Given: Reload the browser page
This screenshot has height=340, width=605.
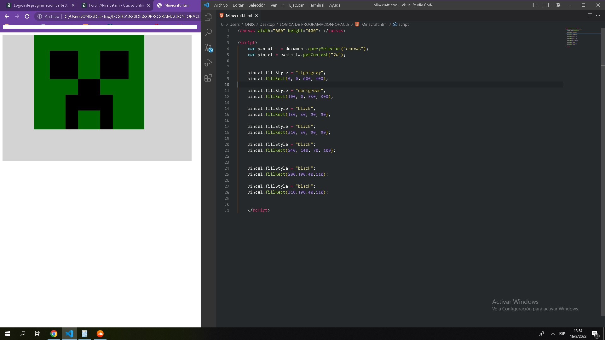Looking at the screenshot, I should pos(27,16).
